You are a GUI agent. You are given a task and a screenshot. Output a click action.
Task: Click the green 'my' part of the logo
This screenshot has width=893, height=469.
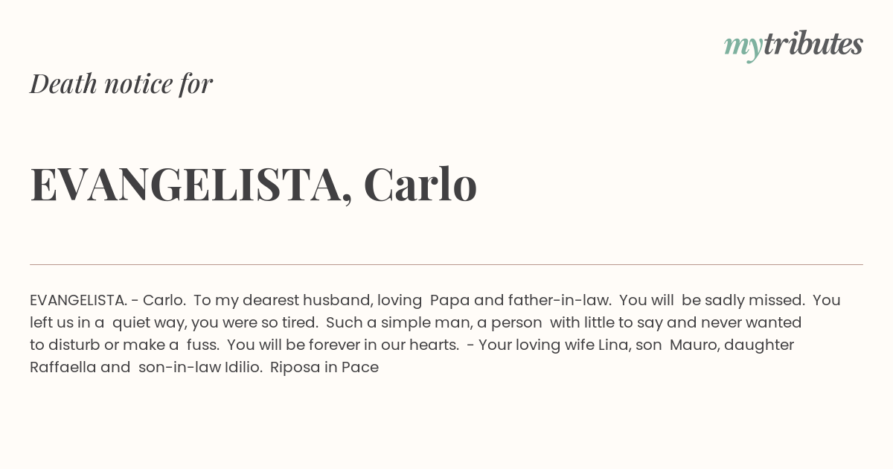743,48
